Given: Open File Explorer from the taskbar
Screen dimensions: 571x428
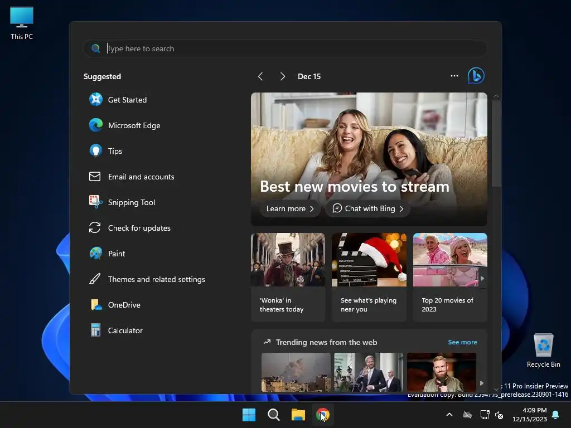Looking at the screenshot, I should point(298,415).
